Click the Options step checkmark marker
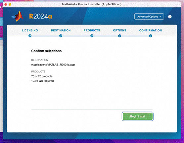Viewport: 184px width, 143px height. coord(119,36)
